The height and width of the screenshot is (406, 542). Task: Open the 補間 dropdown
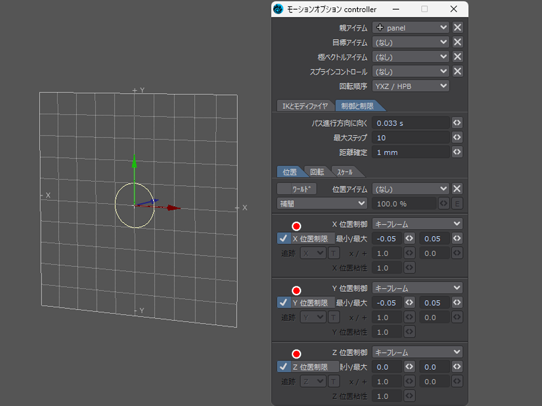point(322,204)
